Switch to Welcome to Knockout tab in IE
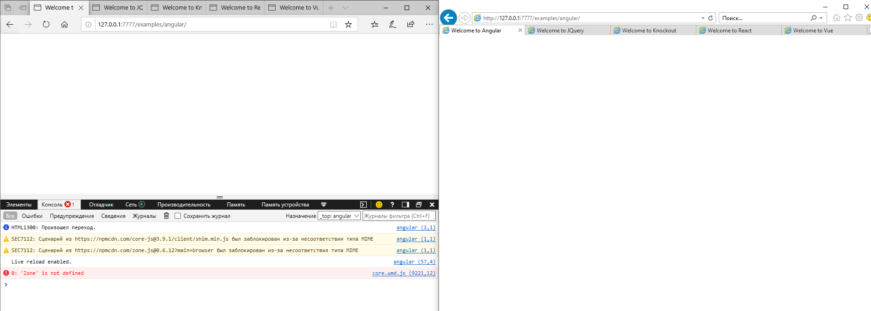 [653, 30]
